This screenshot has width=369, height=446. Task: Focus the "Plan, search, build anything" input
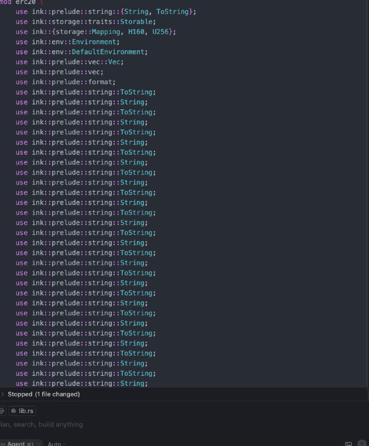coord(41,424)
